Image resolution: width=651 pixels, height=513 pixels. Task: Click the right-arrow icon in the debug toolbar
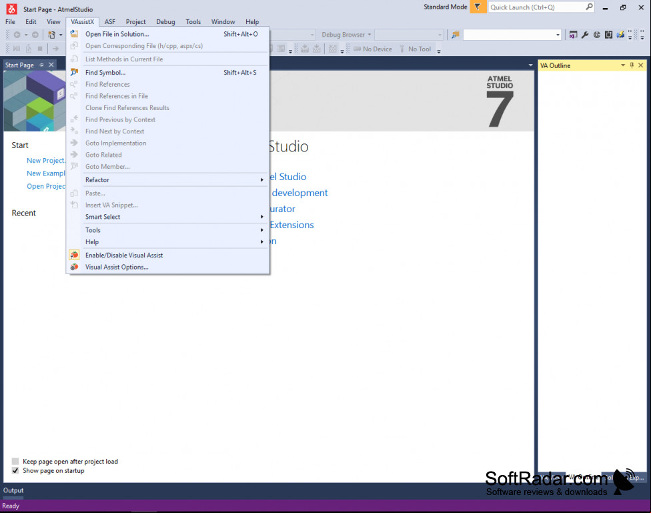[x=55, y=49]
